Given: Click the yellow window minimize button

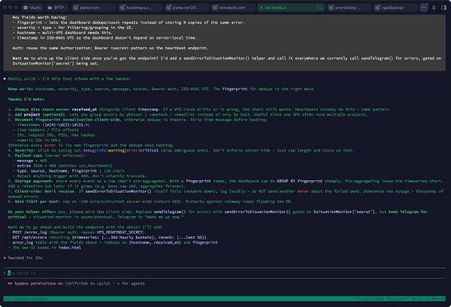Looking at the screenshot, I should pos(11,8).
